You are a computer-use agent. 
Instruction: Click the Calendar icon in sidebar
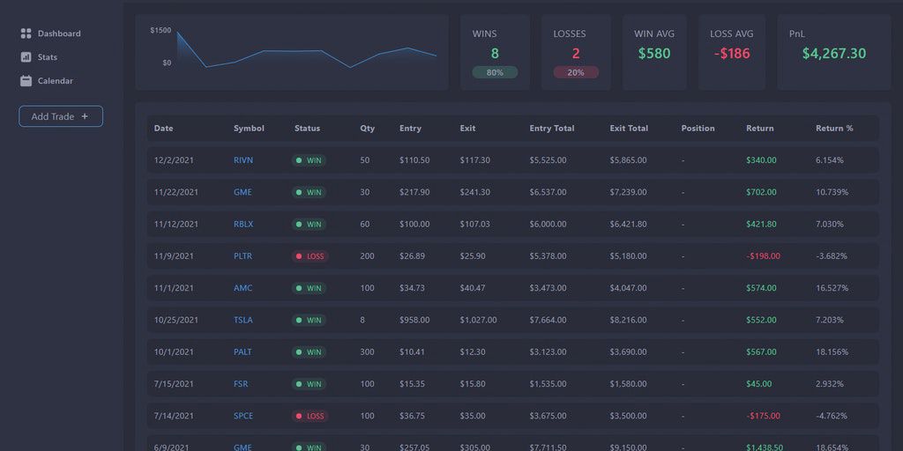(26, 81)
